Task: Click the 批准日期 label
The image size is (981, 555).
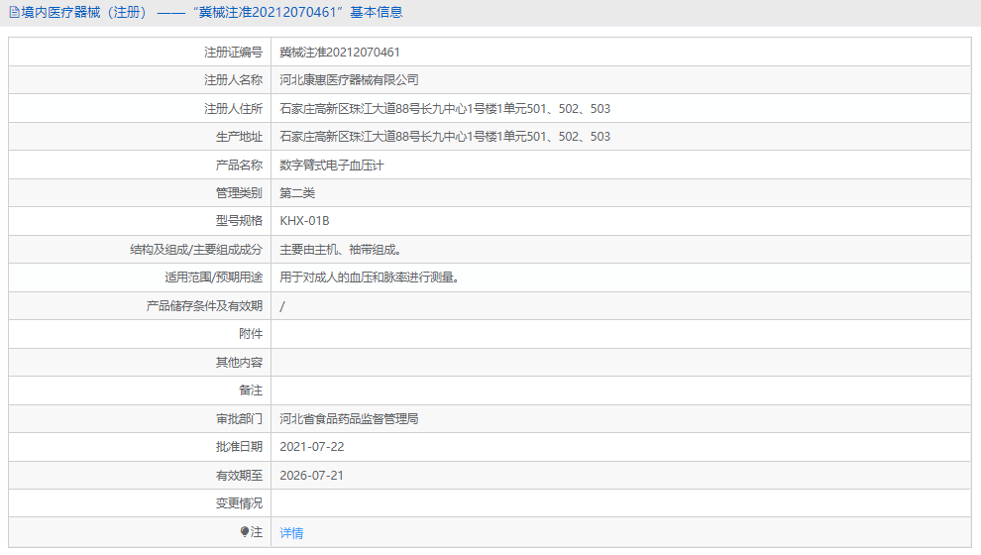Action: pos(239,447)
